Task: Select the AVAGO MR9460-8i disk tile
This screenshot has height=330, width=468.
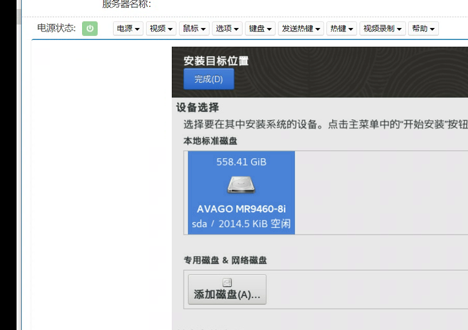Action: pos(241,192)
